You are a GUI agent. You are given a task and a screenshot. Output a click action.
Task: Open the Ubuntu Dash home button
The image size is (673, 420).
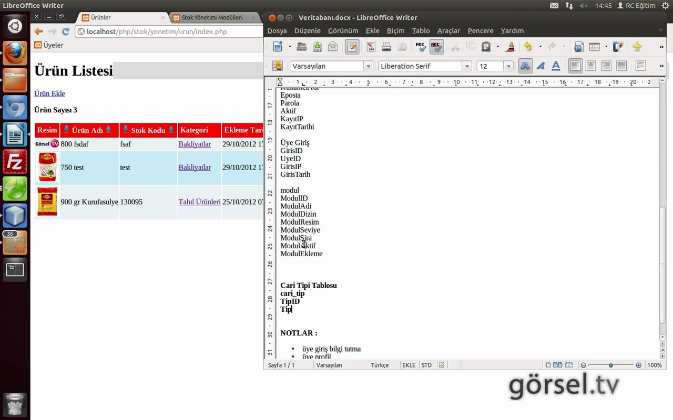click(x=15, y=26)
